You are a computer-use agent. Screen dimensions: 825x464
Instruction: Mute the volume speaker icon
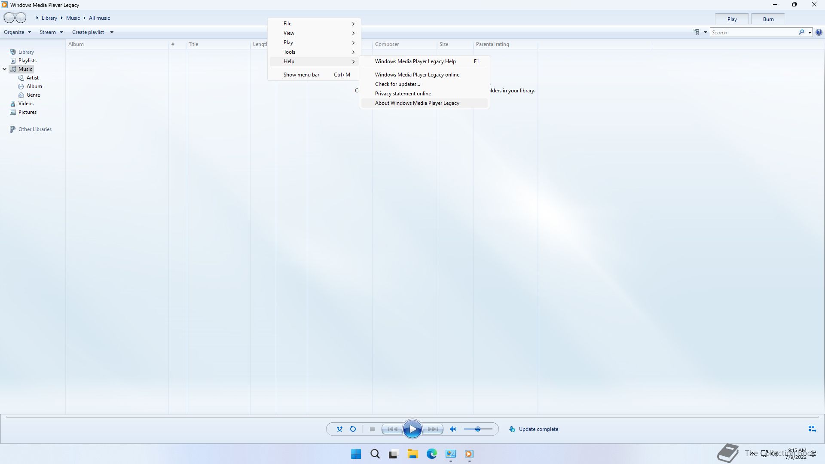[453, 429]
